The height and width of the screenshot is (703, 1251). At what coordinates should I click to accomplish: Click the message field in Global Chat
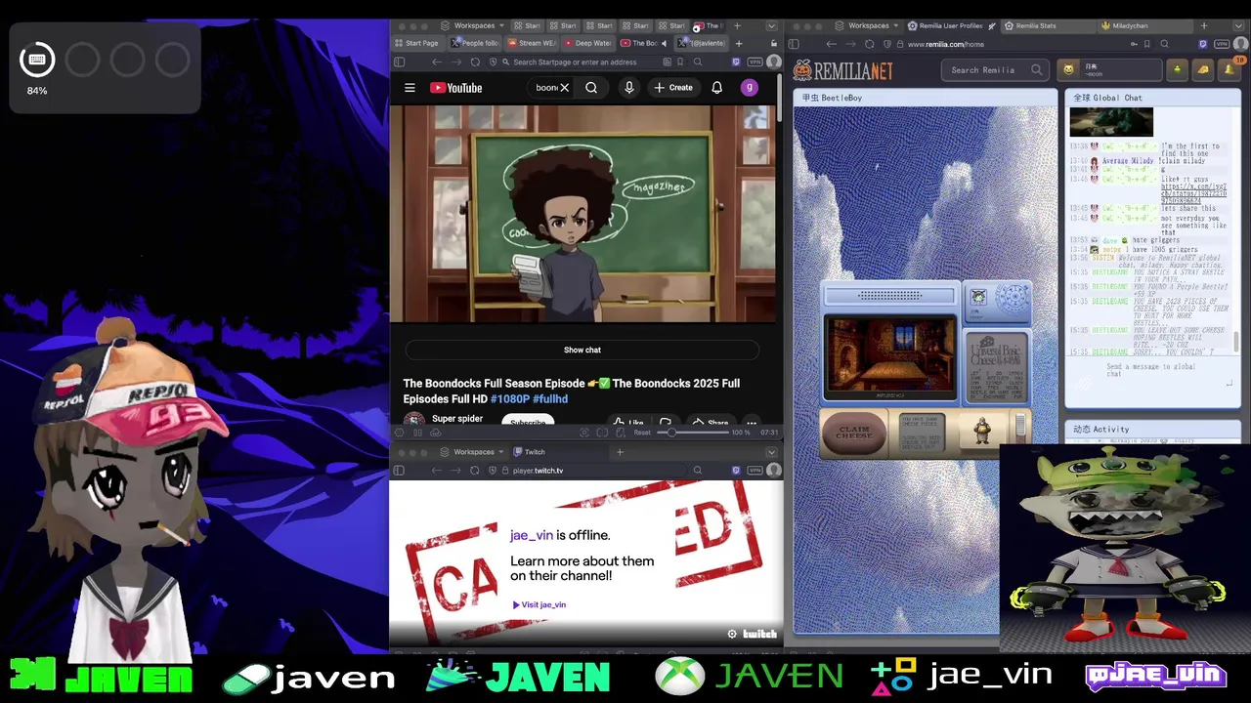tap(1151, 371)
